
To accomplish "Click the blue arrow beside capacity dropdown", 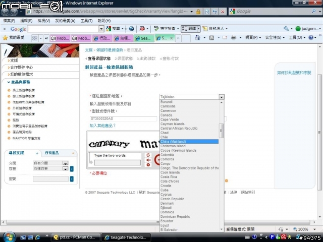I will pyautogui.click(x=72, y=169).
